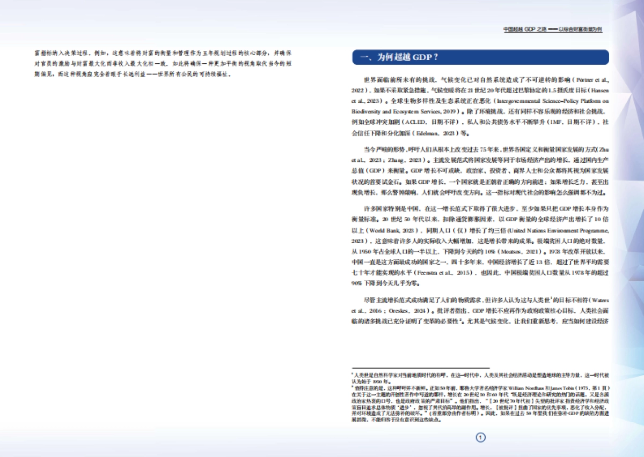
Task: Click the circled page number 1
Action: click(x=480, y=438)
